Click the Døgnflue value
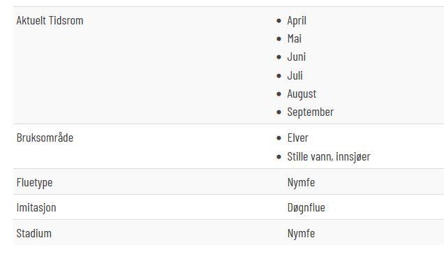Screen dimensions: 444x275 pos(306,207)
